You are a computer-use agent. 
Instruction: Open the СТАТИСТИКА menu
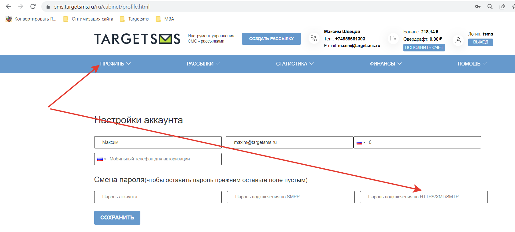coord(295,64)
